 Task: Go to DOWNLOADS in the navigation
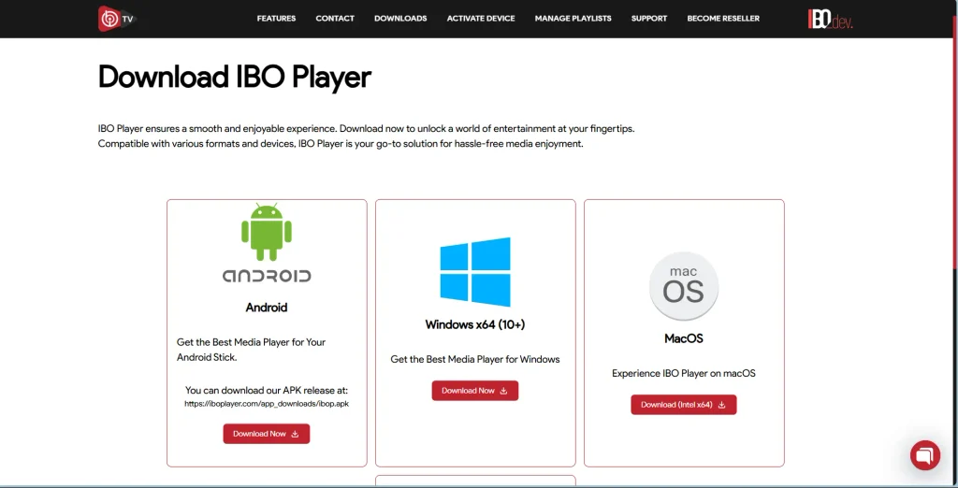(x=400, y=19)
